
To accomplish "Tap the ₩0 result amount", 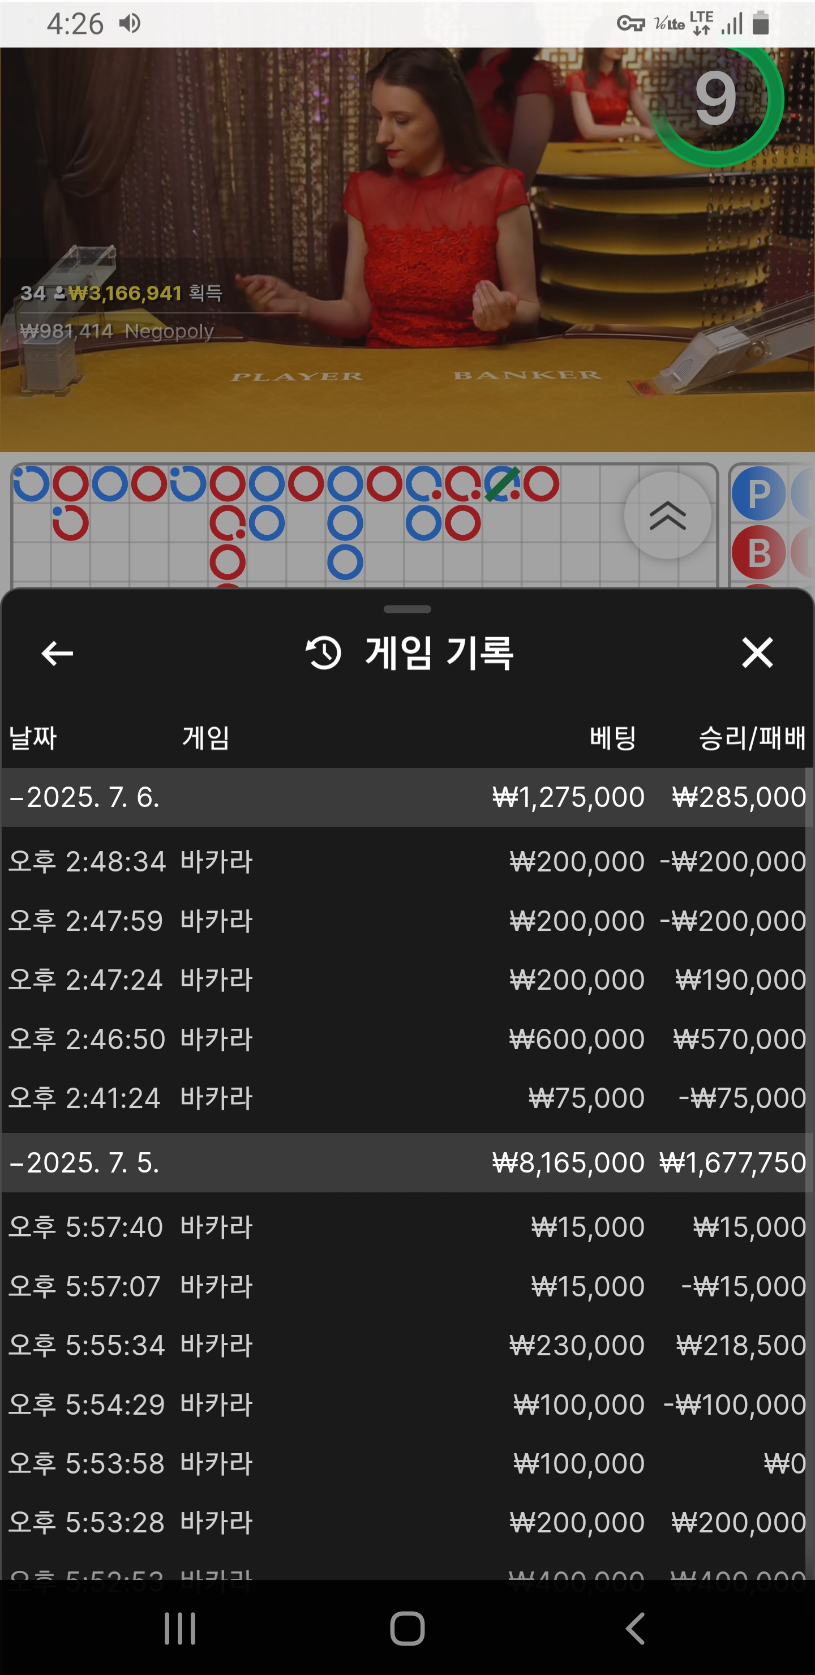I will click(x=784, y=1464).
